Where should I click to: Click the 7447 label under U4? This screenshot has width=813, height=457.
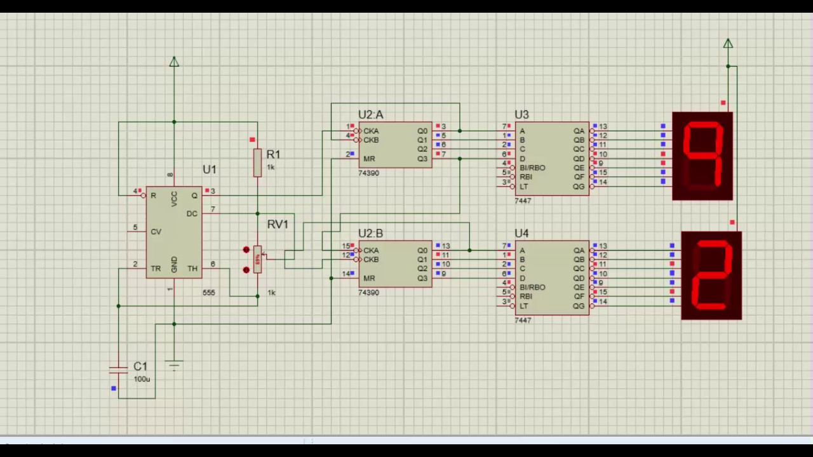click(523, 320)
